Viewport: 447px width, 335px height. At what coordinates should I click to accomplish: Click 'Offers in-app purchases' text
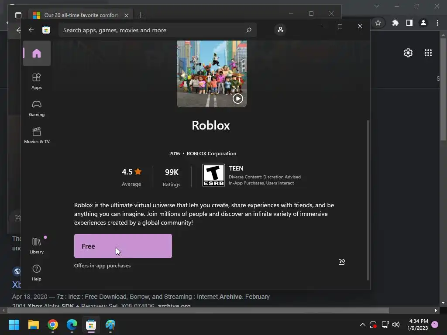102,266
